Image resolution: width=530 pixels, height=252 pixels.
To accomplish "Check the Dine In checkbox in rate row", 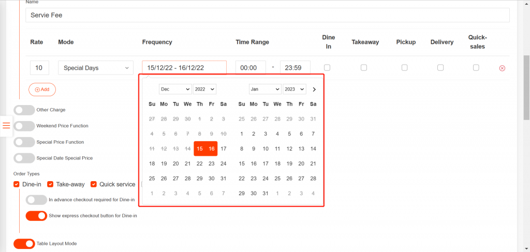I will coord(327,68).
